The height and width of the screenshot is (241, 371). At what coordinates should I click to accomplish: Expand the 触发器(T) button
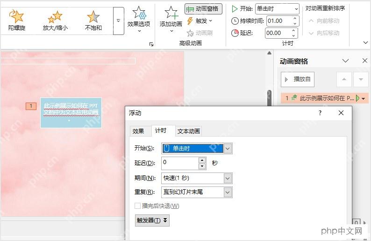coord(152,220)
